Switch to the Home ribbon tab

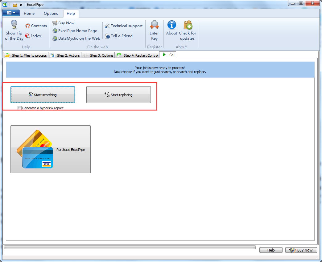(x=29, y=14)
